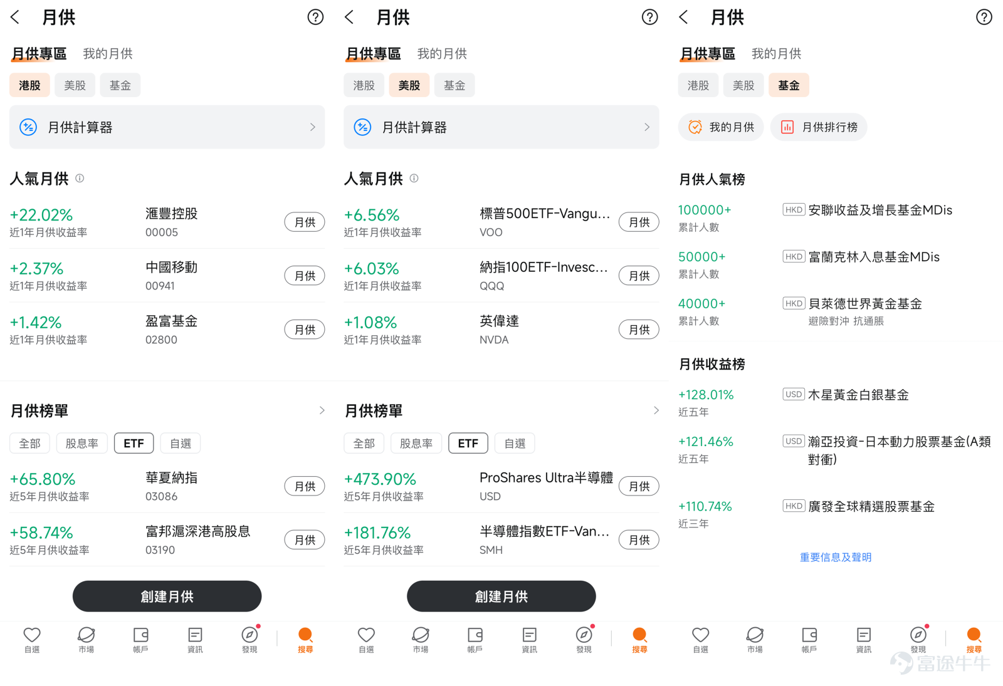The height and width of the screenshot is (686, 1003).
Task: Select 美股 filter on left screen
Action: [x=75, y=85]
